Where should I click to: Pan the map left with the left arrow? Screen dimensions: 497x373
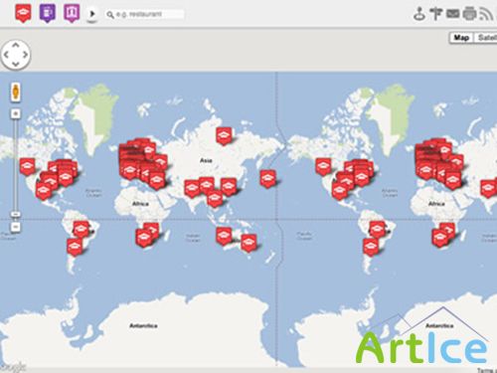[6, 55]
